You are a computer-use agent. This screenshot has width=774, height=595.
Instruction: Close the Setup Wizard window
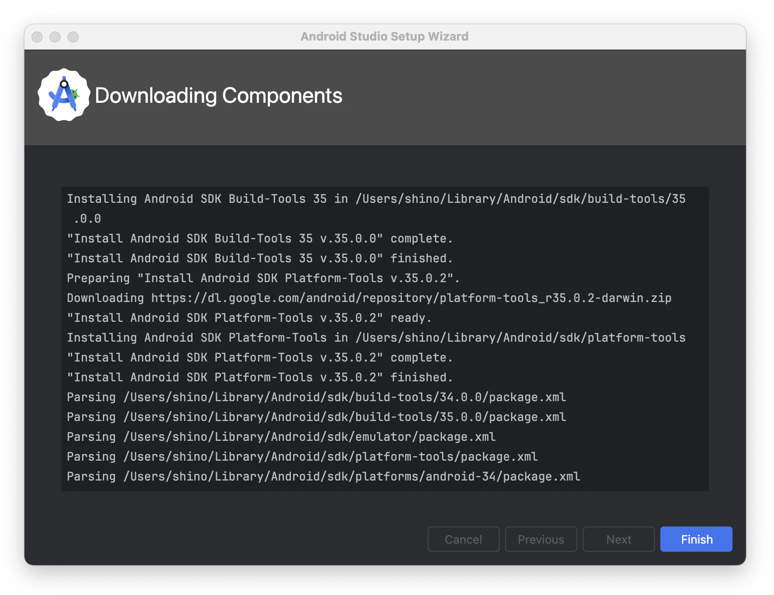[x=37, y=37]
